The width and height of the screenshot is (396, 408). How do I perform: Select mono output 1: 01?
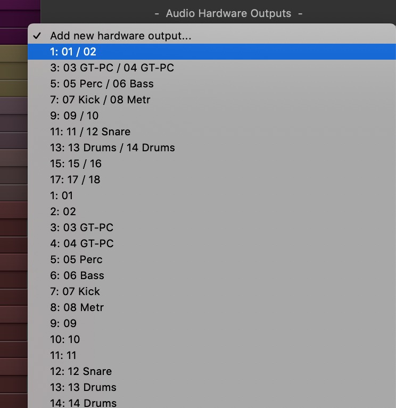62,195
